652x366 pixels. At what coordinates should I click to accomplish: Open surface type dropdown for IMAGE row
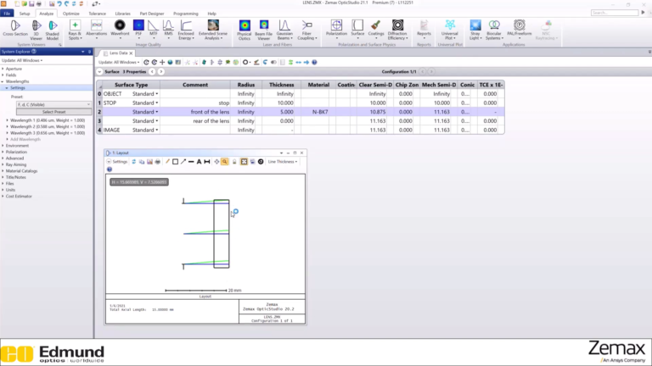click(157, 130)
